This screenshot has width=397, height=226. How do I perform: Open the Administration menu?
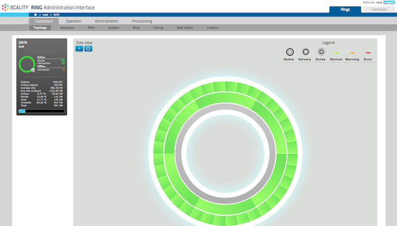click(107, 21)
